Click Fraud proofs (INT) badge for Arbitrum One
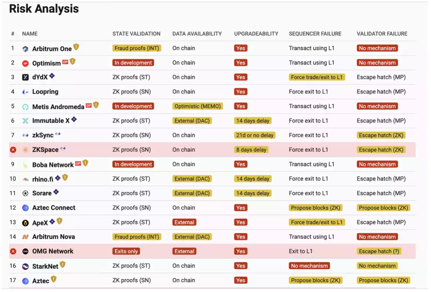Image resolution: width=431 pixels, height=292 pixels. click(137, 48)
